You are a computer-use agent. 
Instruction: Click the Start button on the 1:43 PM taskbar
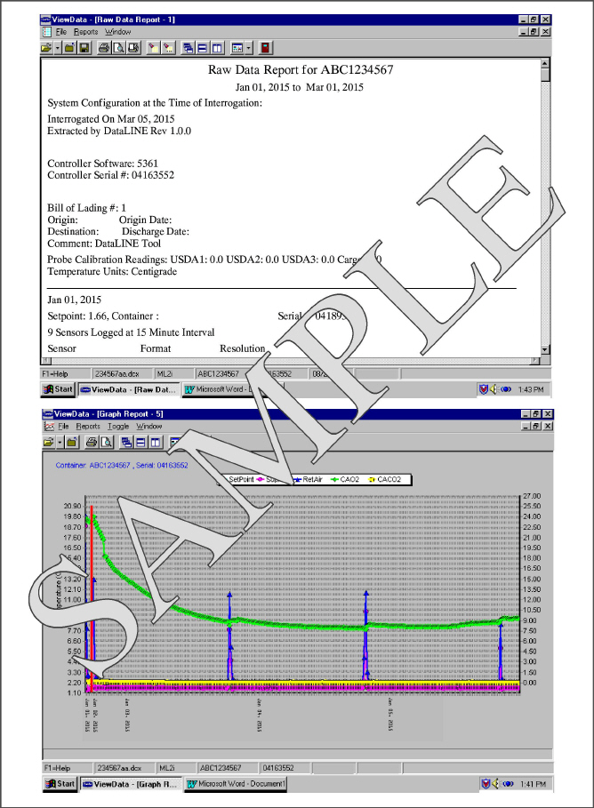point(59,389)
